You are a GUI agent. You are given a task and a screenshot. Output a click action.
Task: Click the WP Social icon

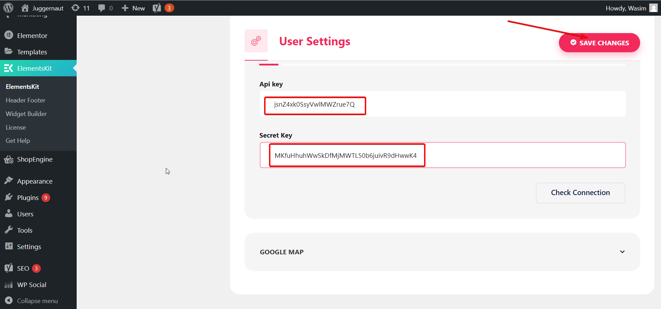click(x=9, y=285)
